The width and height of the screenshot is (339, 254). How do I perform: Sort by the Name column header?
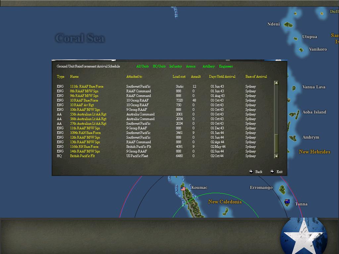pos(74,76)
